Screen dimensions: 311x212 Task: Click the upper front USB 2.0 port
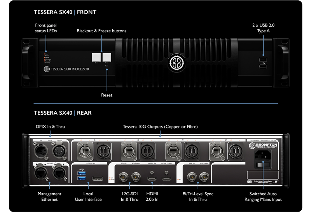click(x=263, y=60)
